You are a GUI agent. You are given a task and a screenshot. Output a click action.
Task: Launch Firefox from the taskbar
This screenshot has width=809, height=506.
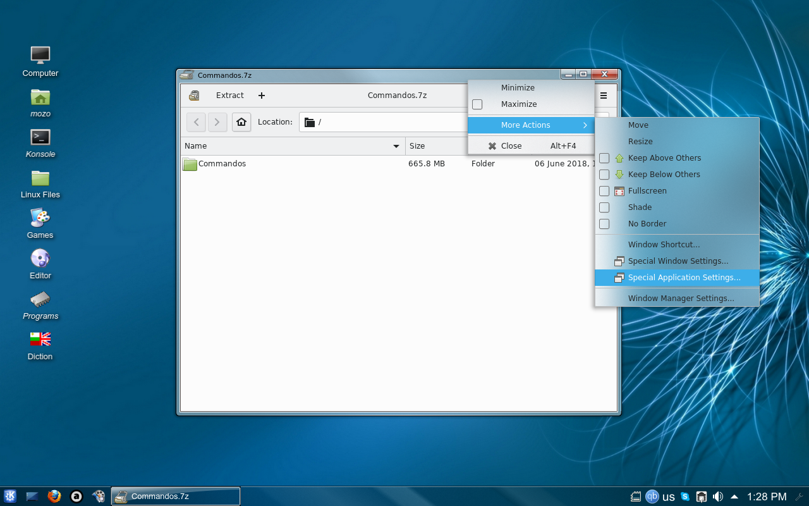point(54,497)
